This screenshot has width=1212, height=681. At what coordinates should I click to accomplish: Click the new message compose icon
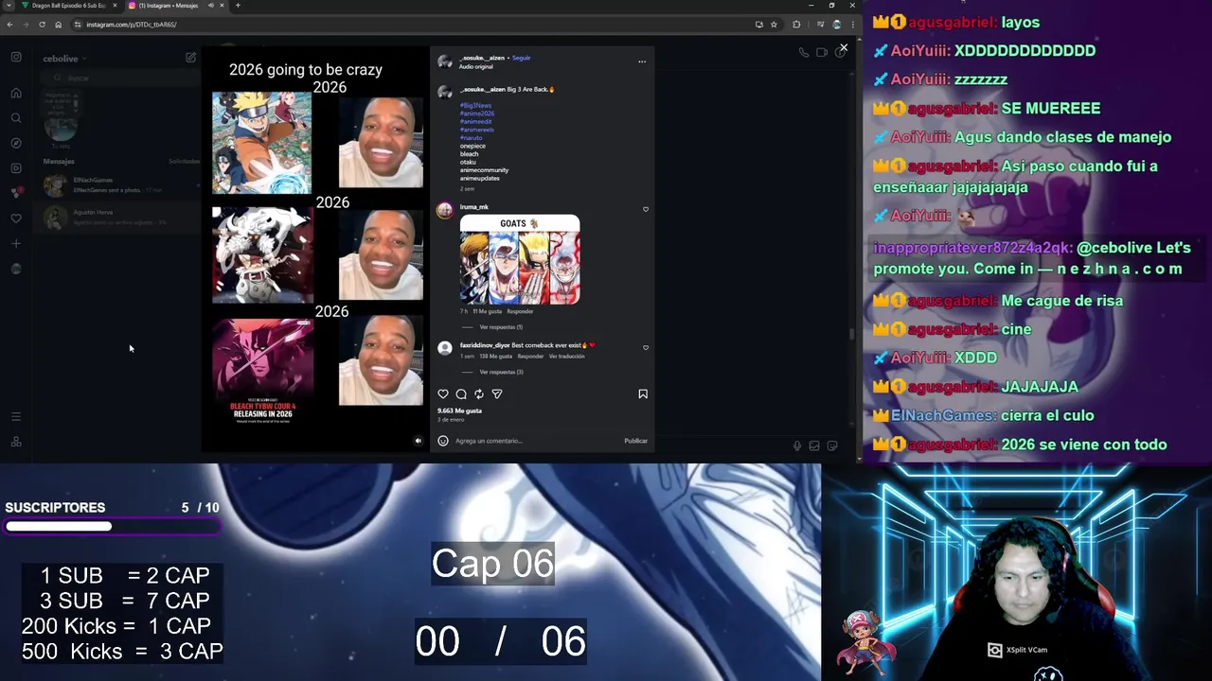click(190, 58)
